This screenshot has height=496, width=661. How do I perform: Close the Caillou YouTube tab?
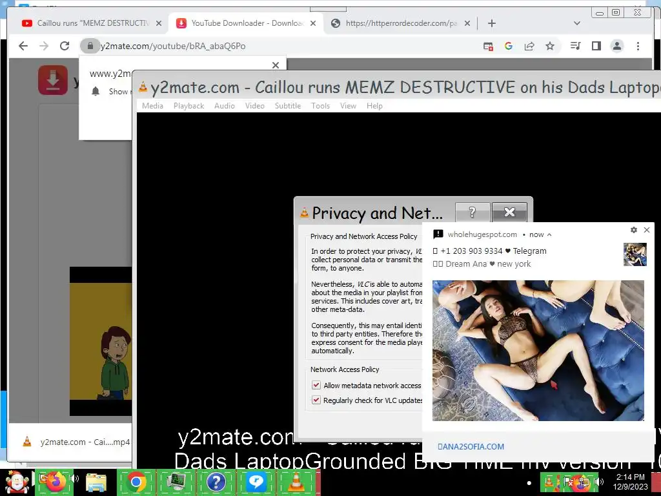(x=159, y=23)
